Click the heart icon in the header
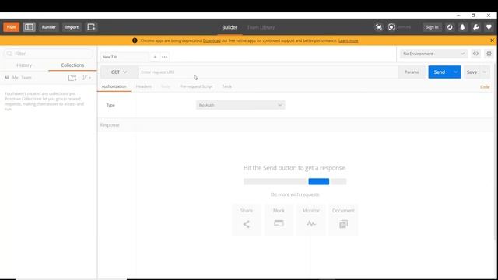 [489, 27]
